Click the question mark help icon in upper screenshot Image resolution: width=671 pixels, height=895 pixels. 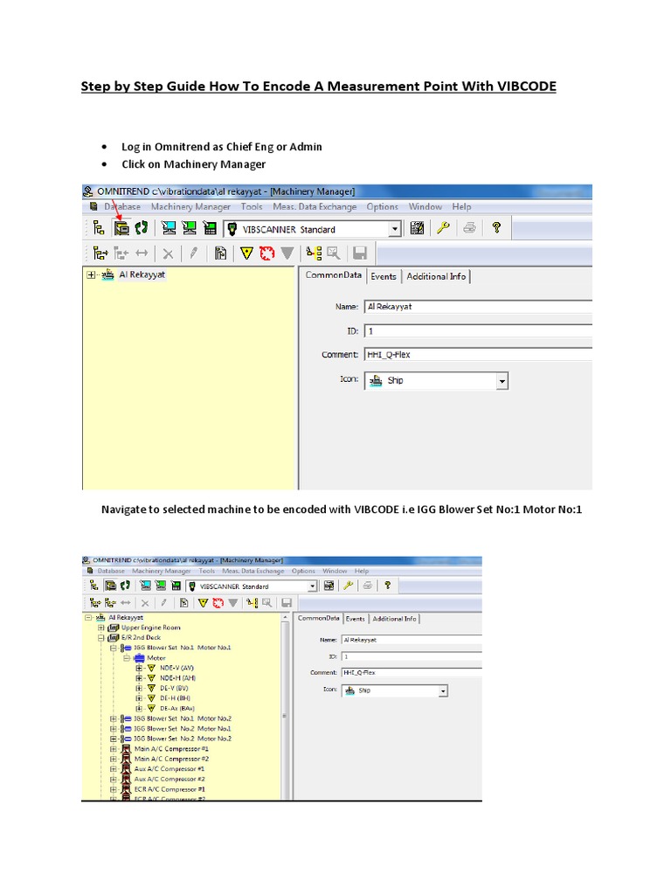[x=496, y=228]
